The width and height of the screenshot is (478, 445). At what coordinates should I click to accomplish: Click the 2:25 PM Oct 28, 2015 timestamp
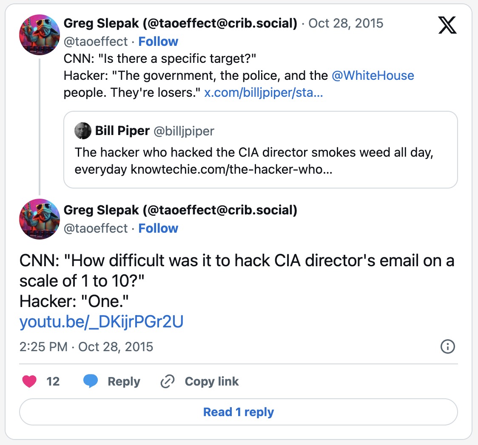click(86, 346)
